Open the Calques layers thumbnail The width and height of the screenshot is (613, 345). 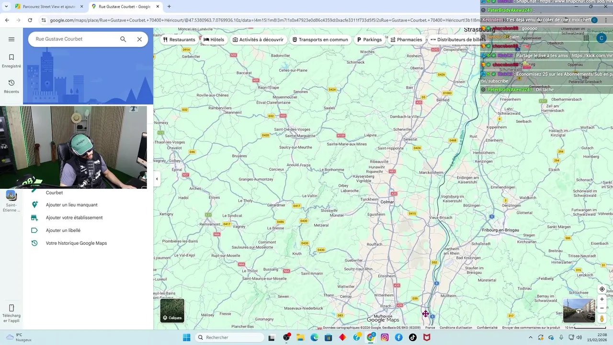172,310
